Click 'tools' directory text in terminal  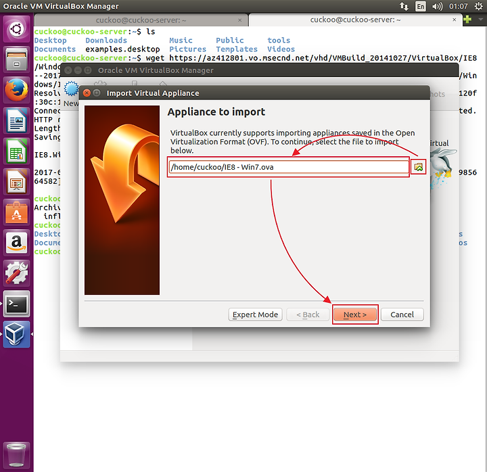coord(279,41)
